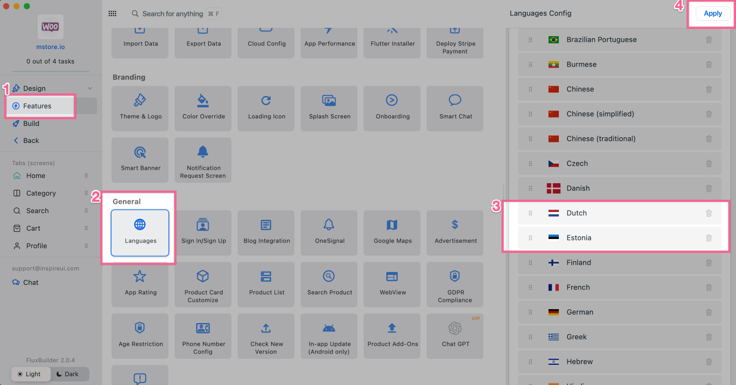Go back using the Back chevron
The image size is (736, 385).
tap(16, 140)
